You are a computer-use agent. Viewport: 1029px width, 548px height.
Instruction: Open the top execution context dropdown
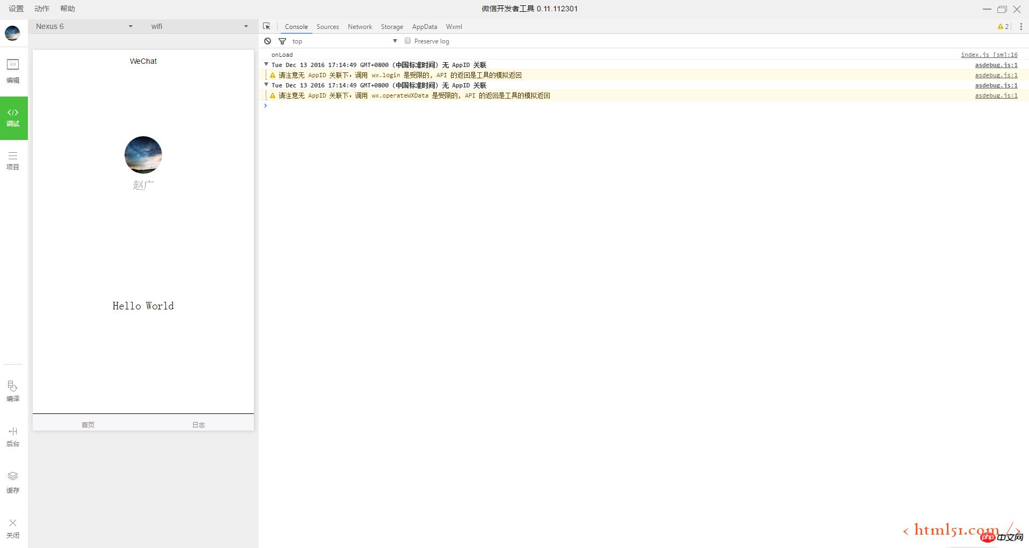tap(344, 41)
